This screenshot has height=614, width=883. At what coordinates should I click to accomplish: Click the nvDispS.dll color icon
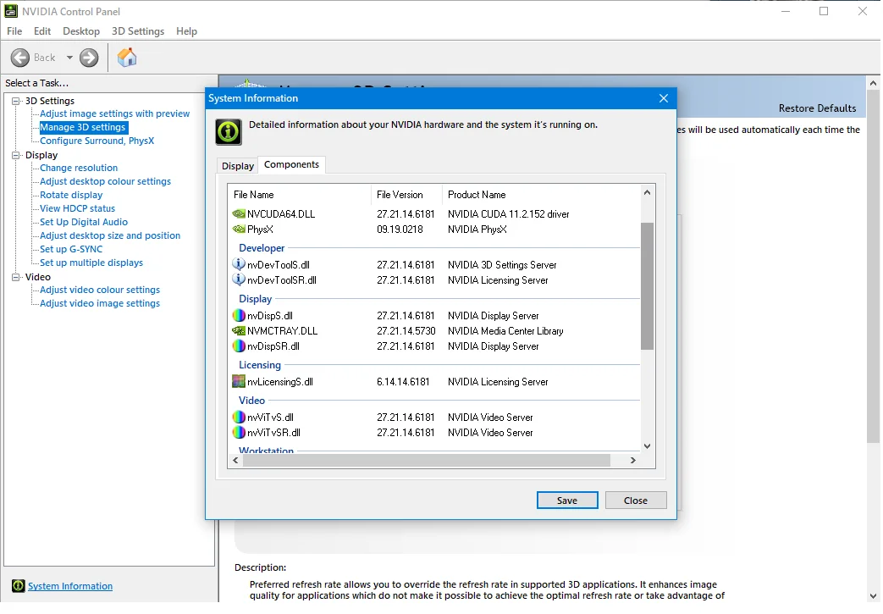239,315
